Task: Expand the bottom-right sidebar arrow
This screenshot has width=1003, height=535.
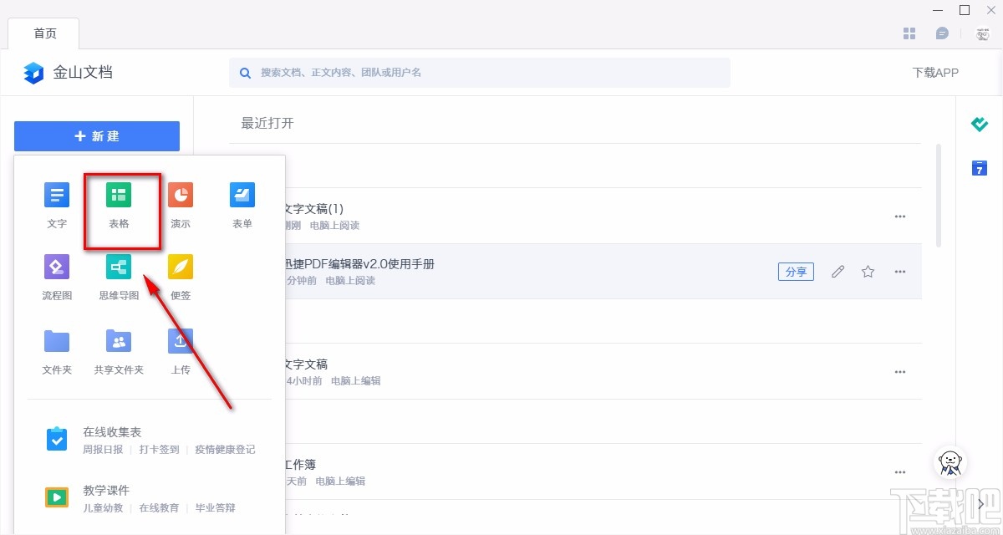Action: click(980, 504)
